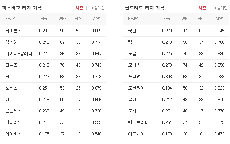The width and height of the screenshot is (230, 144).
Task: Click 안타 column header in 피츠버그 table
Action: (62, 19)
